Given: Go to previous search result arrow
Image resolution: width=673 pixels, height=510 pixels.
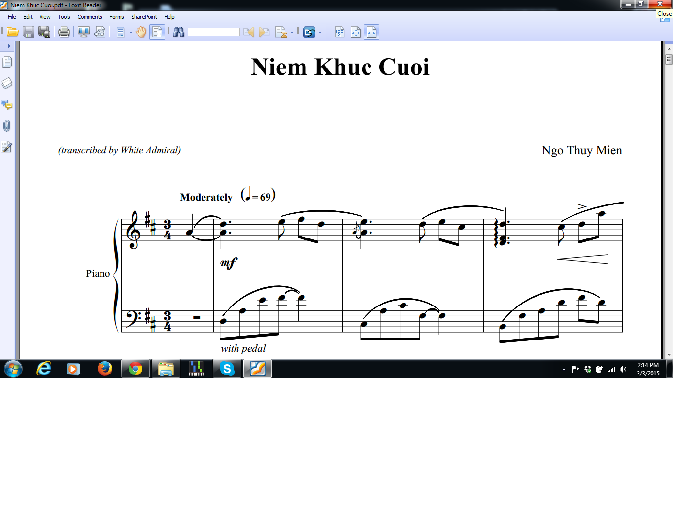Looking at the screenshot, I should [x=249, y=33].
